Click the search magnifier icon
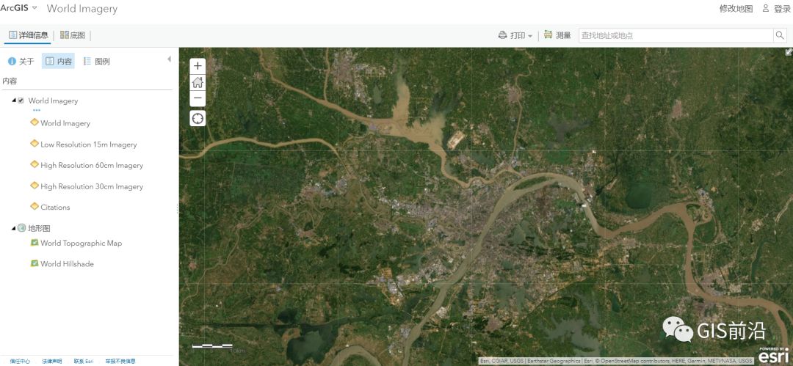The width and height of the screenshot is (793, 366). point(780,35)
